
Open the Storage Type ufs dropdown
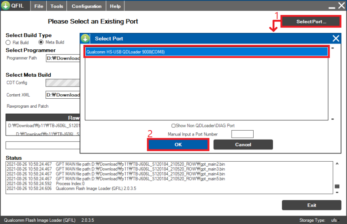point(335,220)
